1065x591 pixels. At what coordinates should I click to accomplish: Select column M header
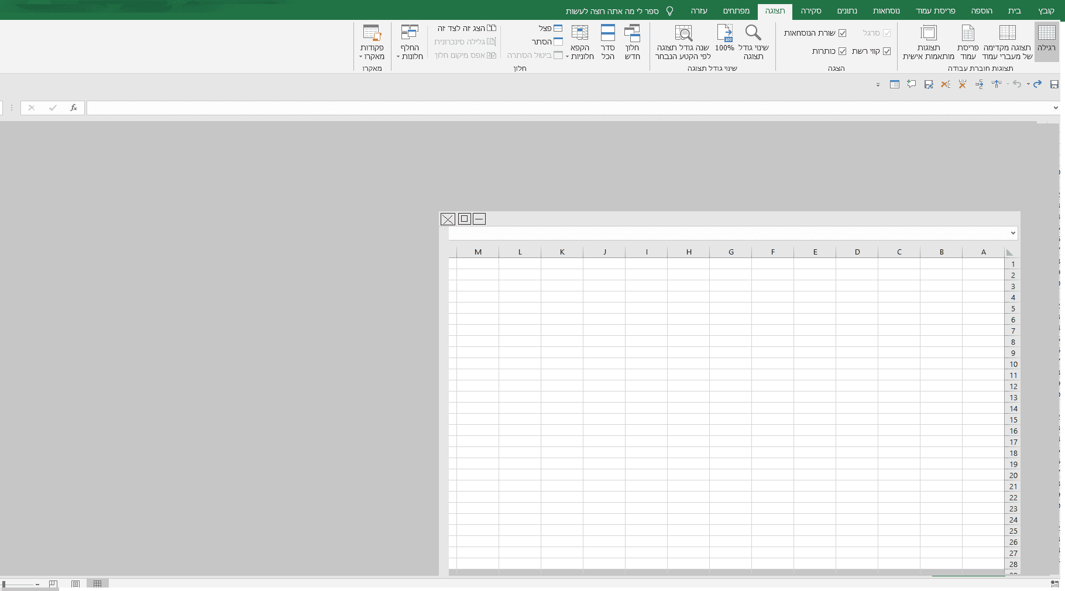click(478, 252)
